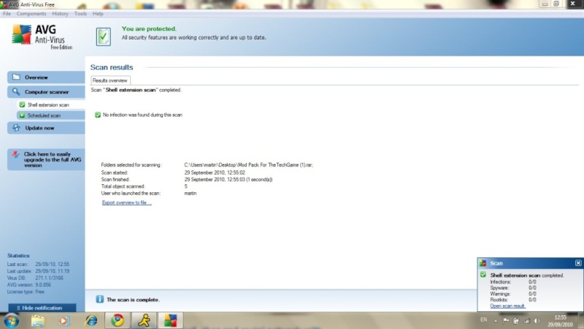Click the network signal tray icon
The width and height of the screenshot is (584, 329).
[x=526, y=320]
